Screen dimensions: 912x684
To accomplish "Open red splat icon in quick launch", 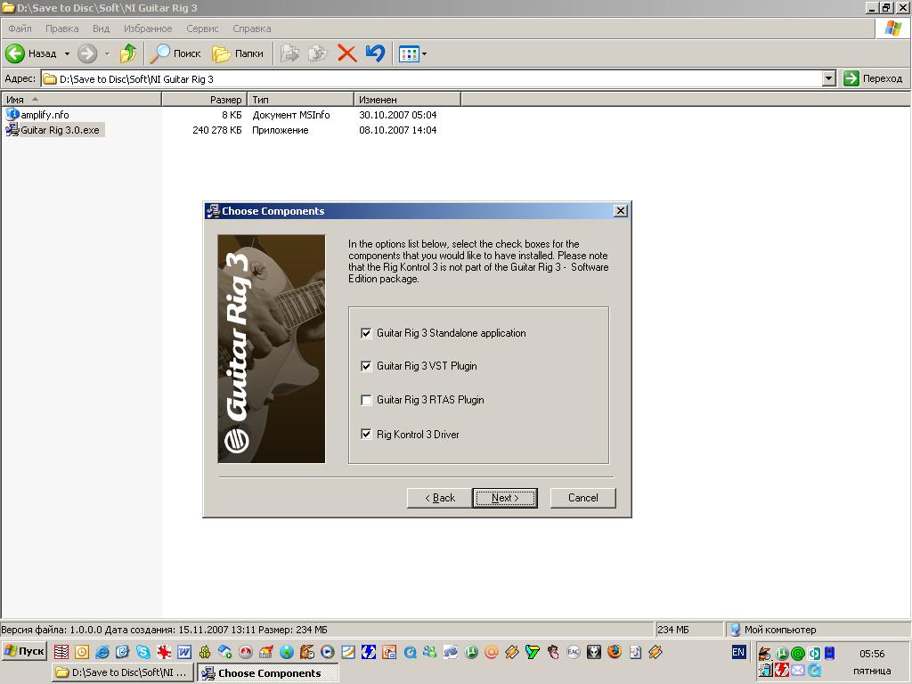I will tap(164, 652).
